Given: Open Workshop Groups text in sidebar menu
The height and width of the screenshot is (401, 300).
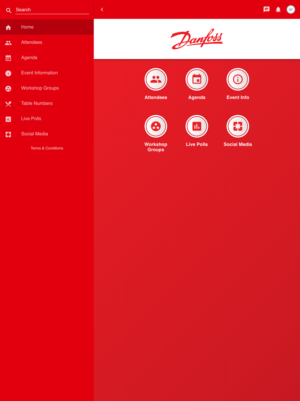Looking at the screenshot, I should click(x=40, y=88).
